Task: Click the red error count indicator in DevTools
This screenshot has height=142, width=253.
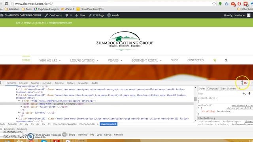Action: click(x=245, y=83)
